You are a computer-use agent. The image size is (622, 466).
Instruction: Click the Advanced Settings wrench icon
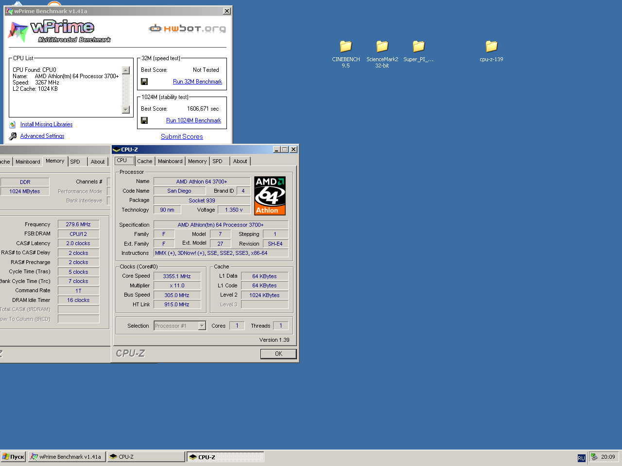[x=13, y=136]
